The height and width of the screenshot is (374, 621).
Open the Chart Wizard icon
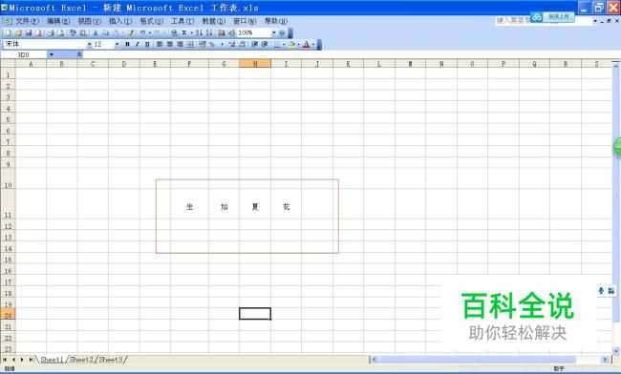222,32
